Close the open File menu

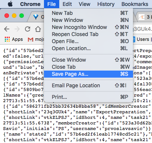click(x=51, y=4)
